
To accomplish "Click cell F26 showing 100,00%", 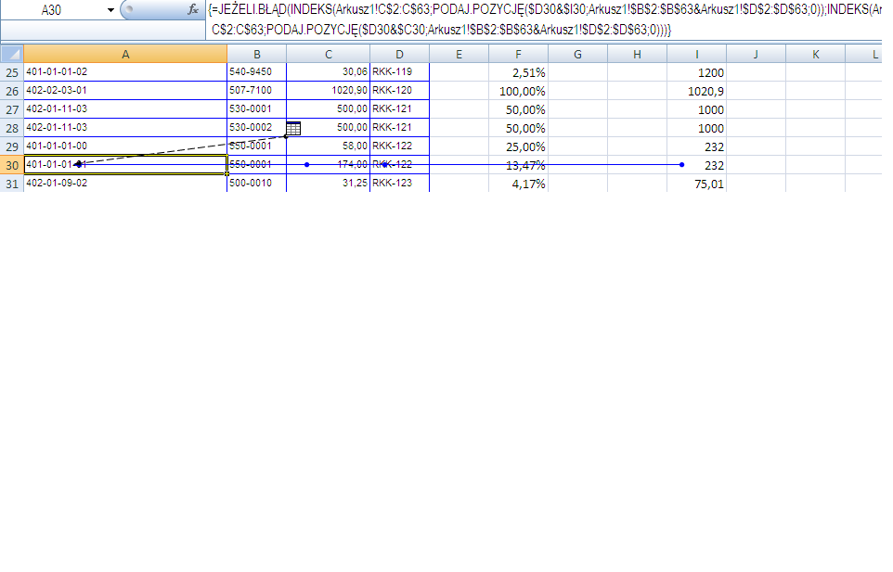I will tap(518, 91).
